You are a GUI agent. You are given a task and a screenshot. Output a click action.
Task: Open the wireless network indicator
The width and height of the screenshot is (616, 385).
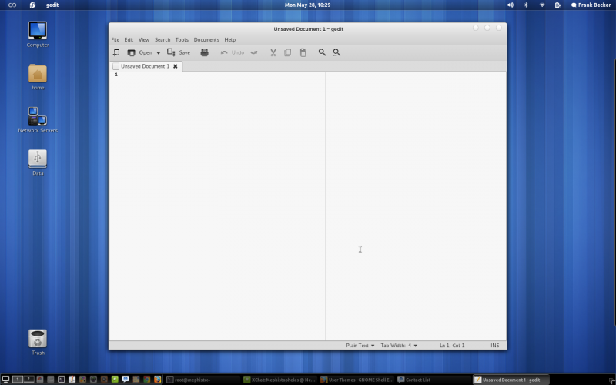[x=542, y=5]
